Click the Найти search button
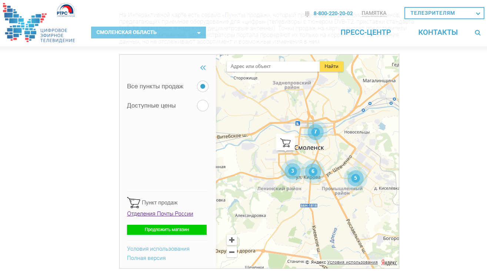 [x=331, y=67]
